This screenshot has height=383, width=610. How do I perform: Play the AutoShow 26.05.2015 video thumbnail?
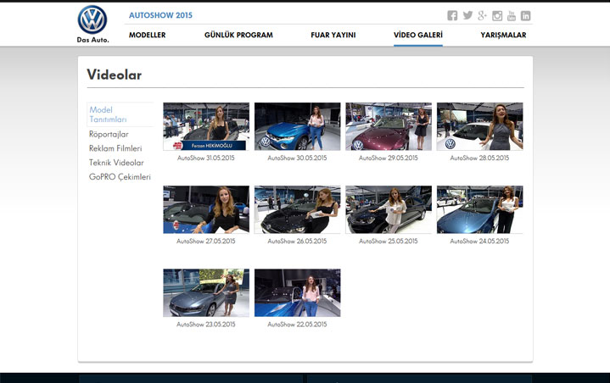[297, 210]
